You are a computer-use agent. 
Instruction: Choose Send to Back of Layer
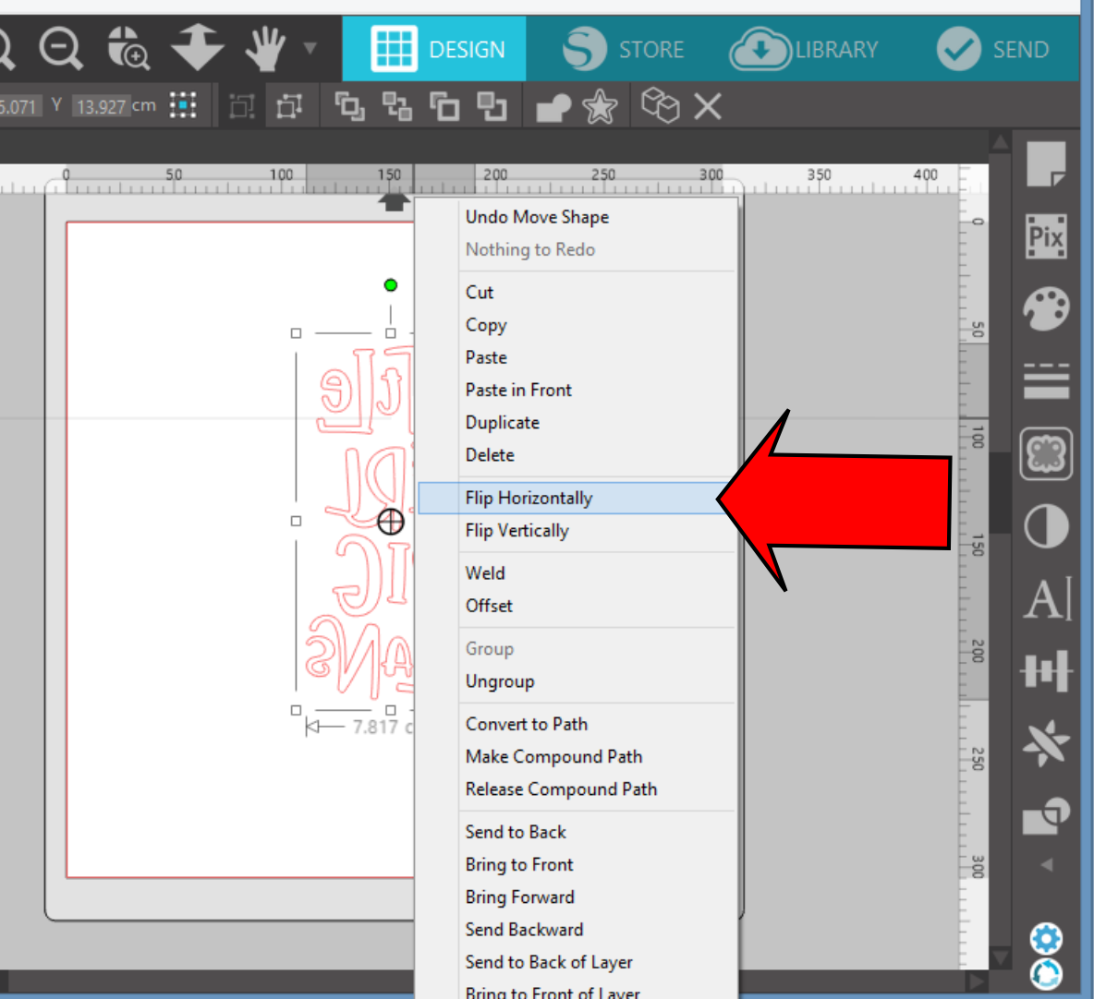549,962
